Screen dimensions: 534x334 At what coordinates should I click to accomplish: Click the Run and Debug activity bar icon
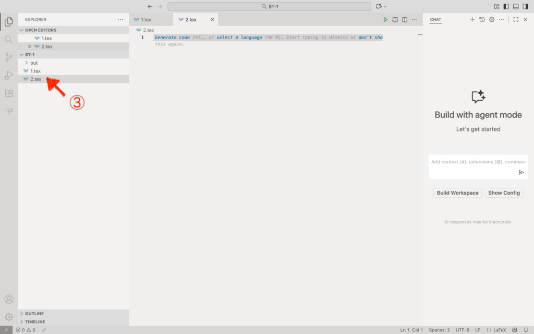8,76
